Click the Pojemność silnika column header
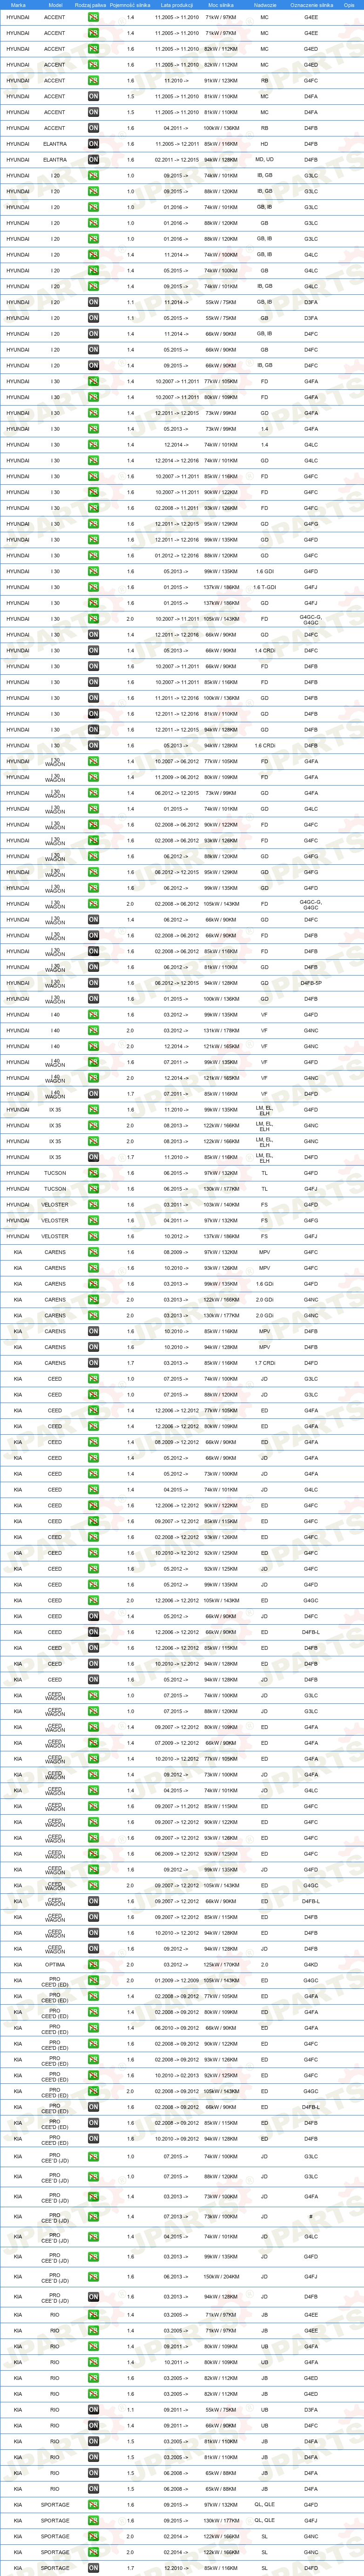 (x=130, y=5)
